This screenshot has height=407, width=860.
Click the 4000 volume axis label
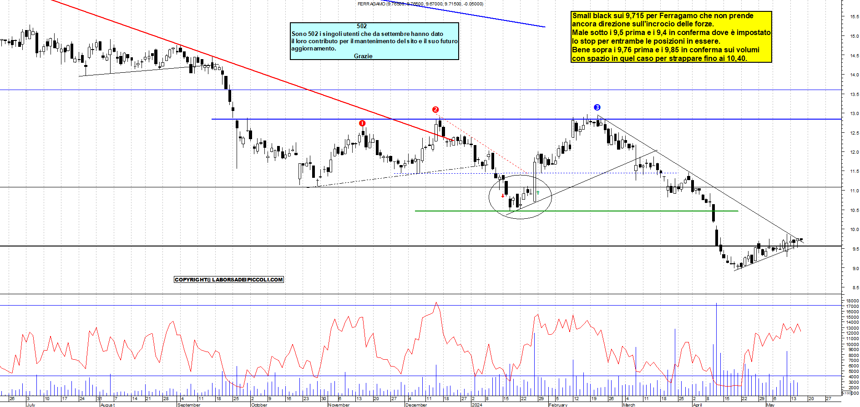(x=853, y=377)
